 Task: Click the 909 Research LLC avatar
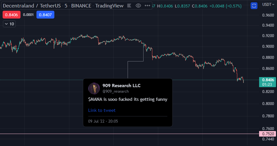[x=94, y=88]
